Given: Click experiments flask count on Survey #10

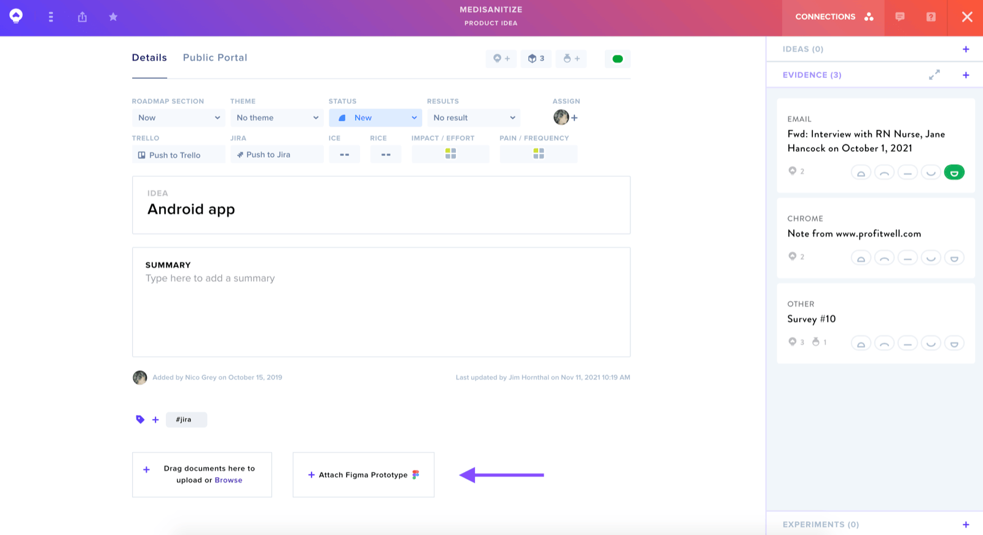Looking at the screenshot, I should tap(820, 342).
